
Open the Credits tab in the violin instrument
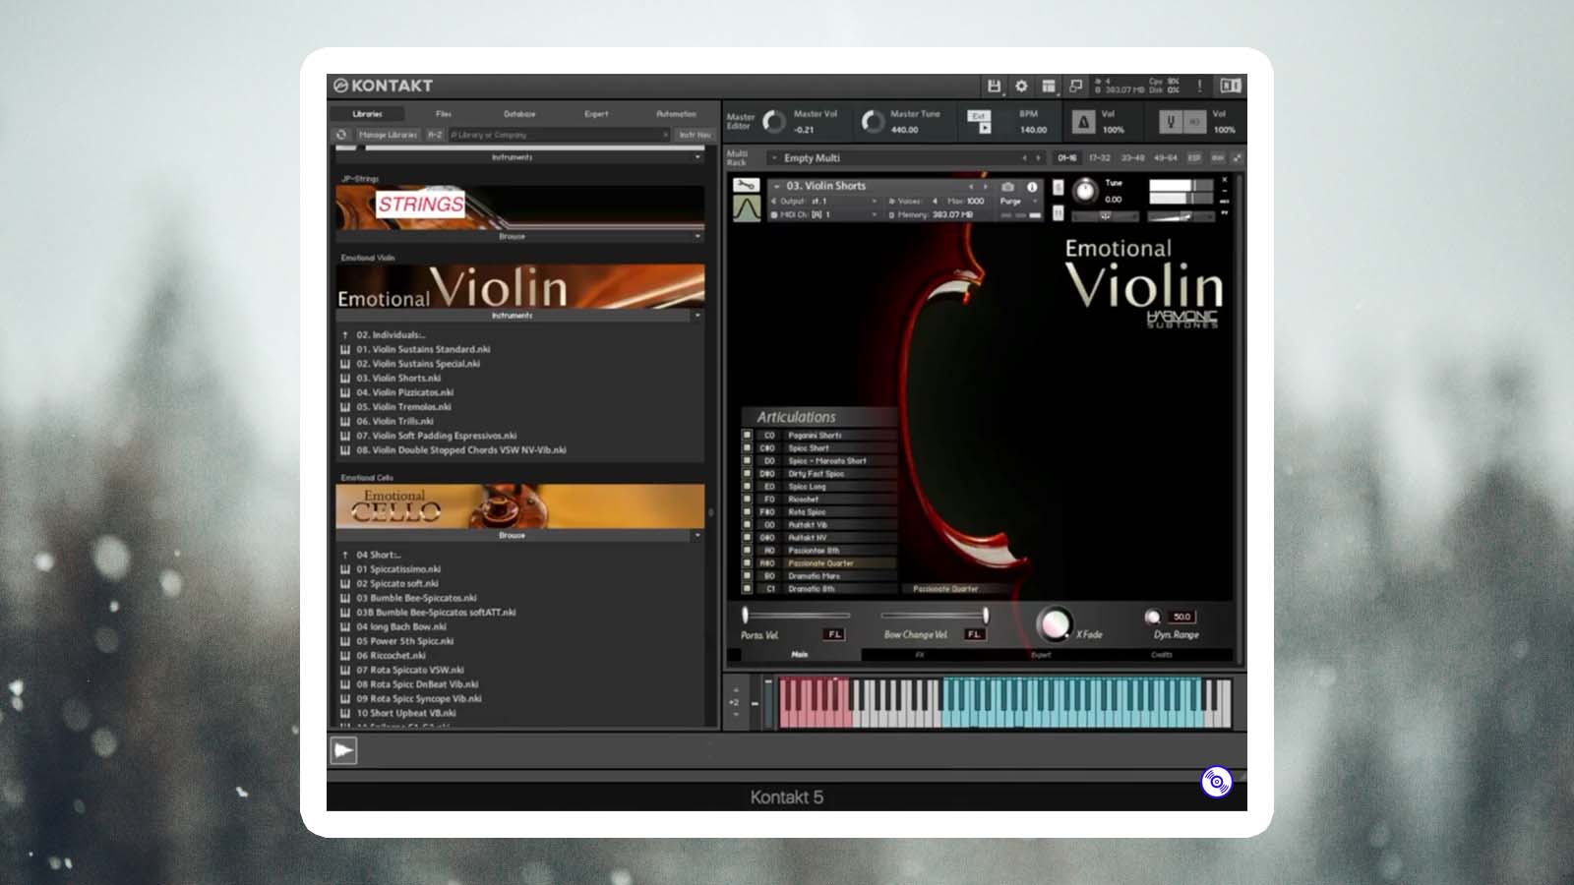pyautogui.click(x=1162, y=654)
